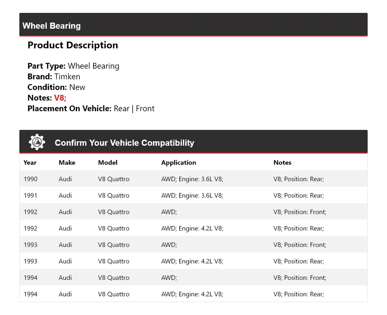Click the 1993 row with Position Front

coord(193,245)
